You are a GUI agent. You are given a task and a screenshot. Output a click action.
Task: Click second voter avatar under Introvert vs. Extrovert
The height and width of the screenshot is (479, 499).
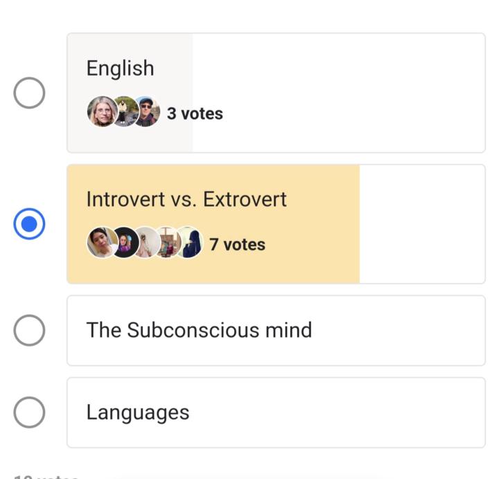(x=125, y=243)
